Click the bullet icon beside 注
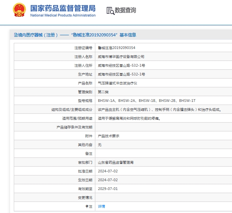 point(87,206)
